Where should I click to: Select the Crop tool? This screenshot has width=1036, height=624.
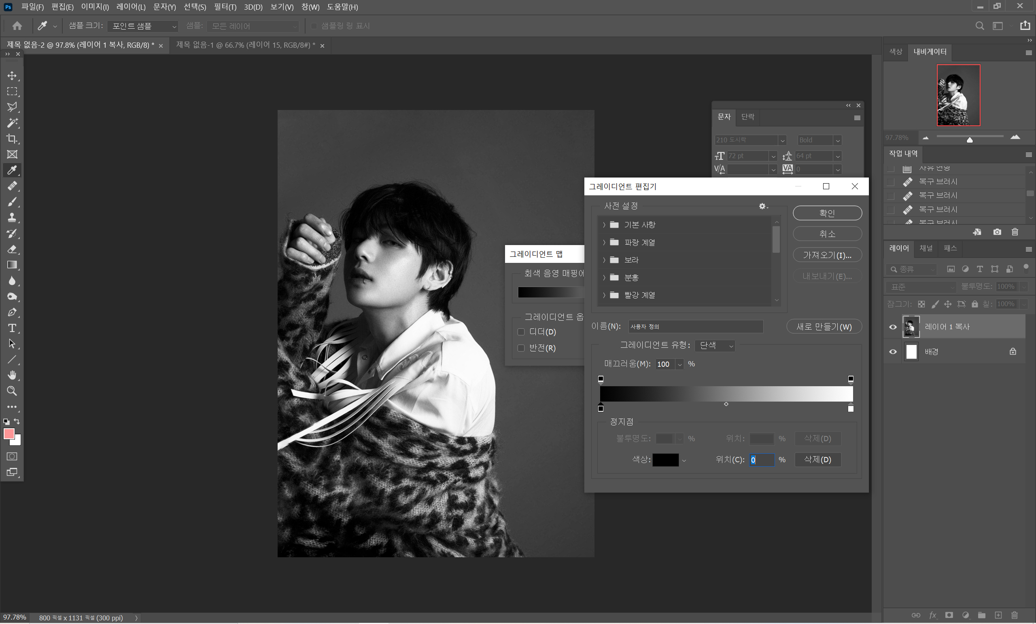coord(12,139)
